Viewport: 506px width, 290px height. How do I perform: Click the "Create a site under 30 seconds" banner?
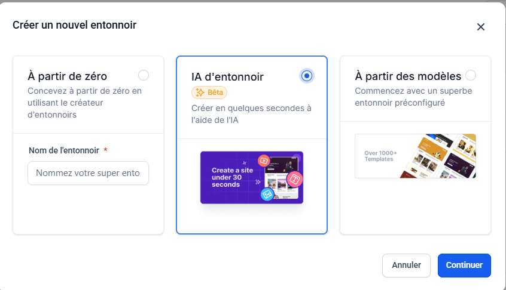251,177
